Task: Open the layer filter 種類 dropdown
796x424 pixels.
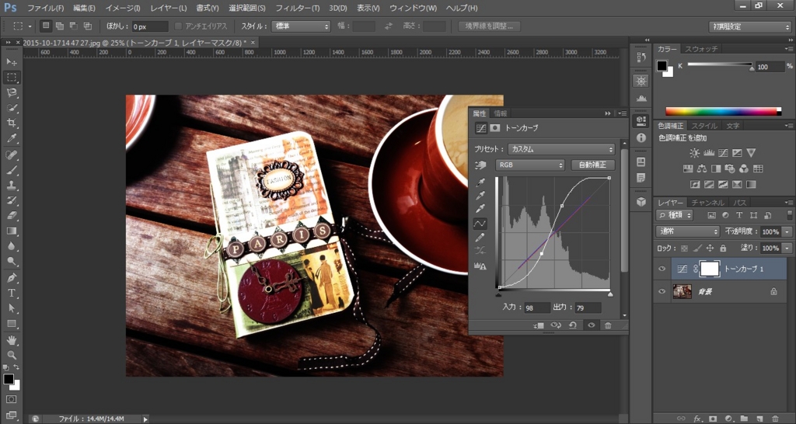Action: click(674, 215)
